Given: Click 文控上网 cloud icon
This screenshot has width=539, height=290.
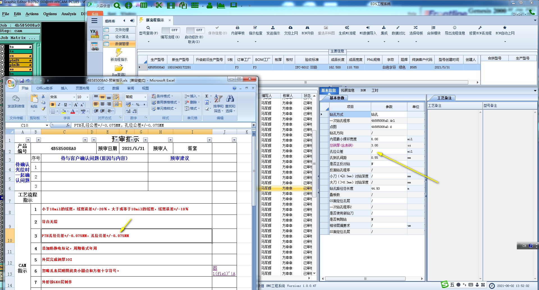Looking at the screenshot, I should point(291,28).
